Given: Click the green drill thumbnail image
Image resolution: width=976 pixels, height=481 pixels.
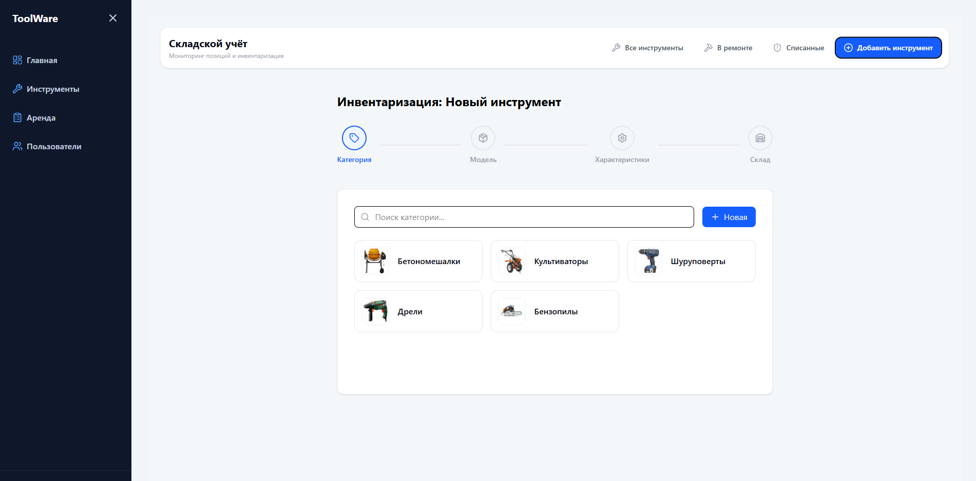Looking at the screenshot, I should coord(375,311).
